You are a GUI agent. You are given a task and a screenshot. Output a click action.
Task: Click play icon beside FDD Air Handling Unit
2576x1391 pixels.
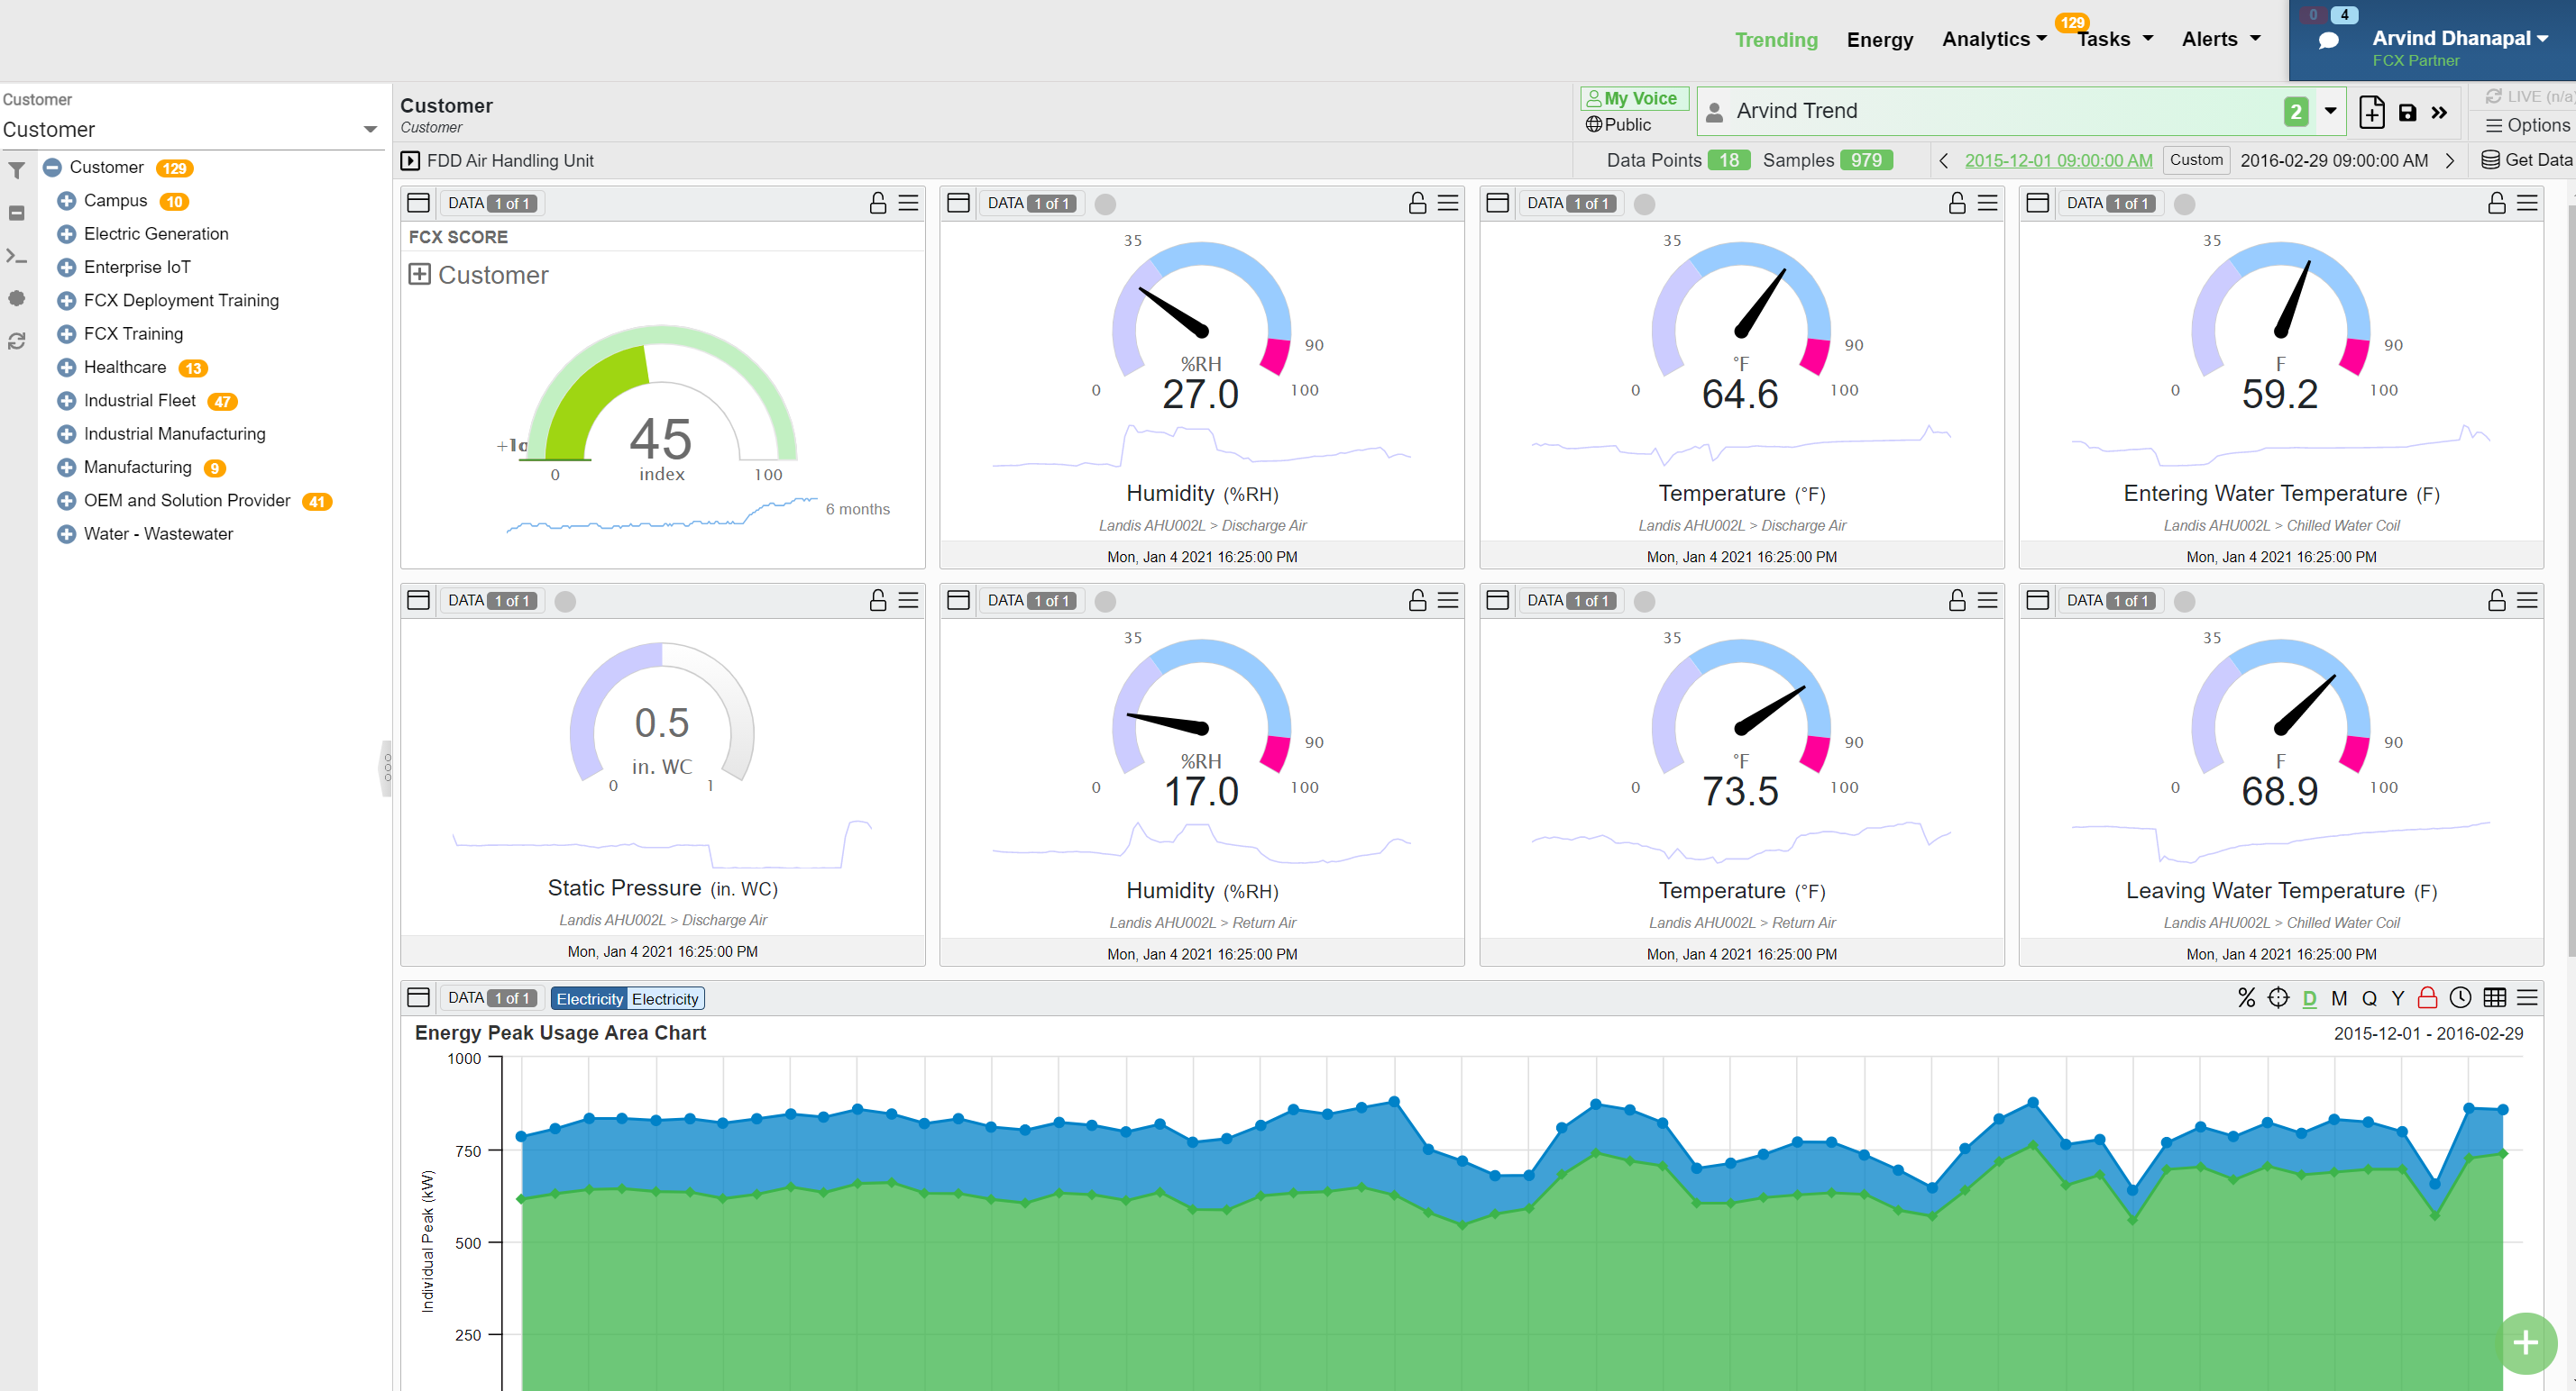coord(410,159)
